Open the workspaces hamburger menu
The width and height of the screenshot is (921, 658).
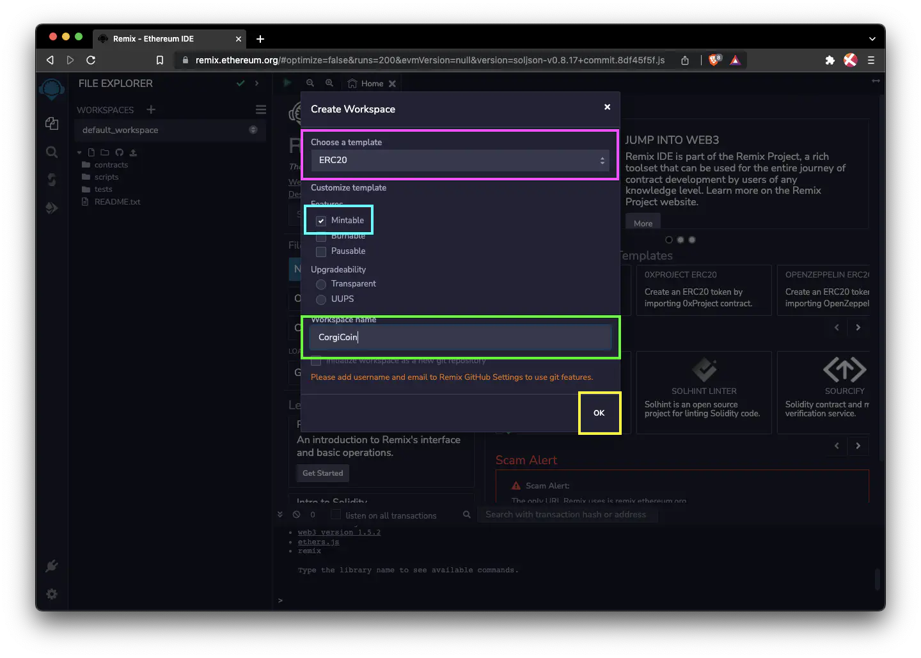coord(261,109)
